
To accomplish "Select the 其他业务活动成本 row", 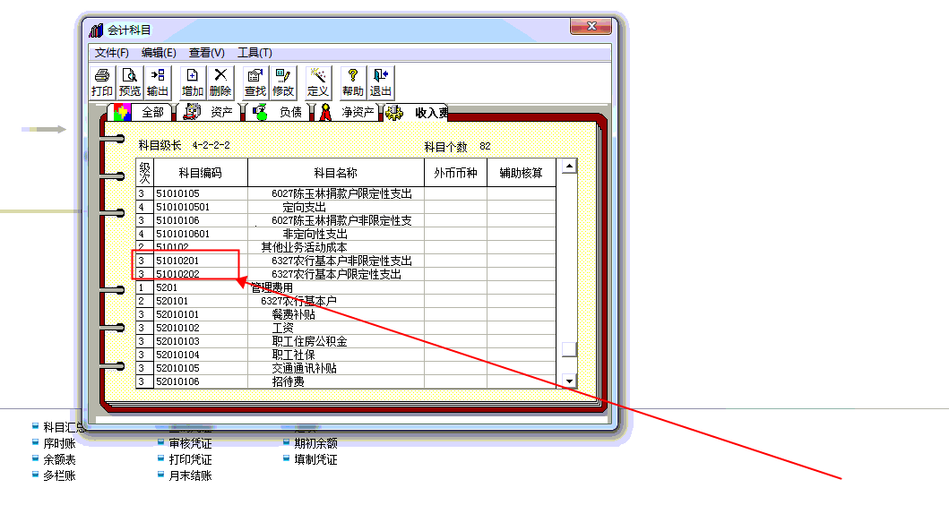I will [346, 247].
